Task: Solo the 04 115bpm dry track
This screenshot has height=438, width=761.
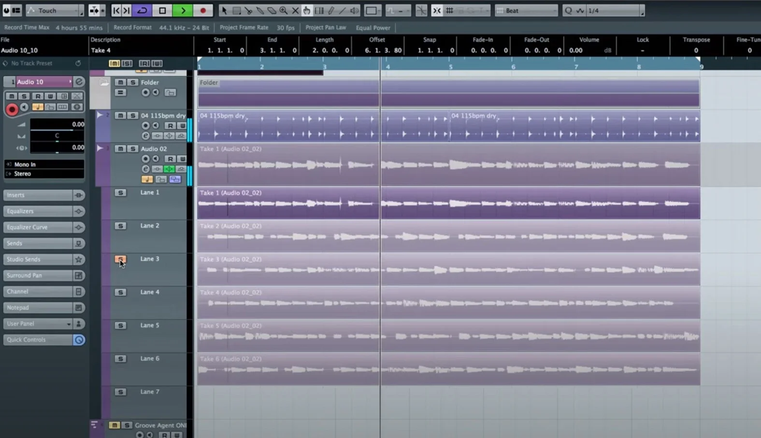Action: point(132,115)
